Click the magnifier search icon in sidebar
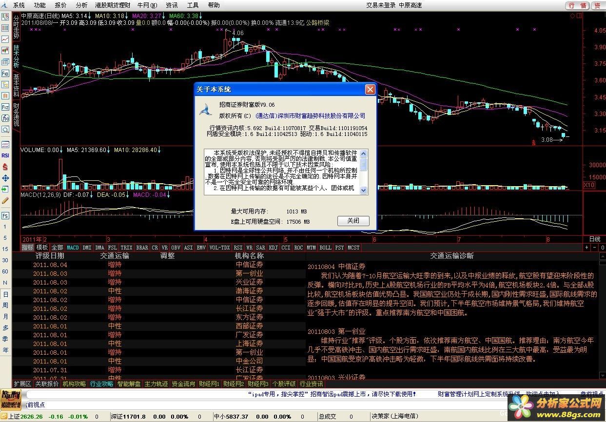The height and width of the screenshot is (422, 606). [x=5, y=130]
